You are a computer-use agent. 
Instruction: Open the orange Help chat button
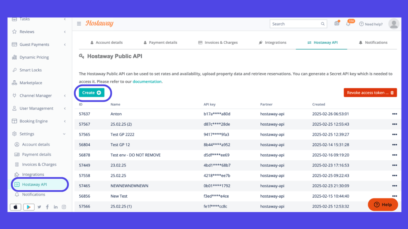click(x=383, y=205)
